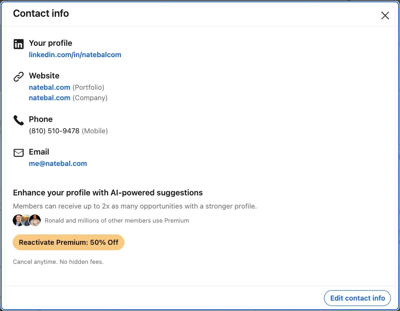Viewport: 400px width, 311px height.
Task: Open Edit contact info
Action: tap(357, 298)
